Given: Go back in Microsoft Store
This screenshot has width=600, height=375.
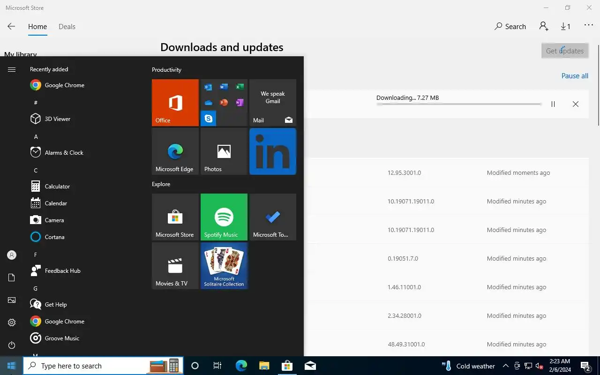Looking at the screenshot, I should pyautogui.click(x=11, y=27).
